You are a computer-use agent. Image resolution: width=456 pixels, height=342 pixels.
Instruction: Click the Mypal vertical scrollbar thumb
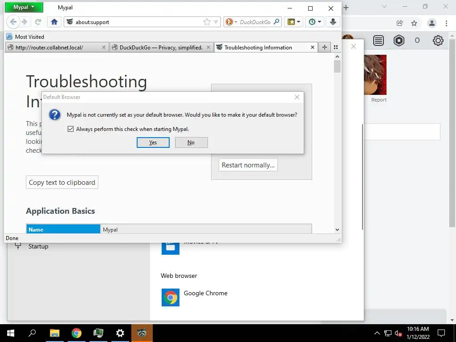(x=338, y=66)
